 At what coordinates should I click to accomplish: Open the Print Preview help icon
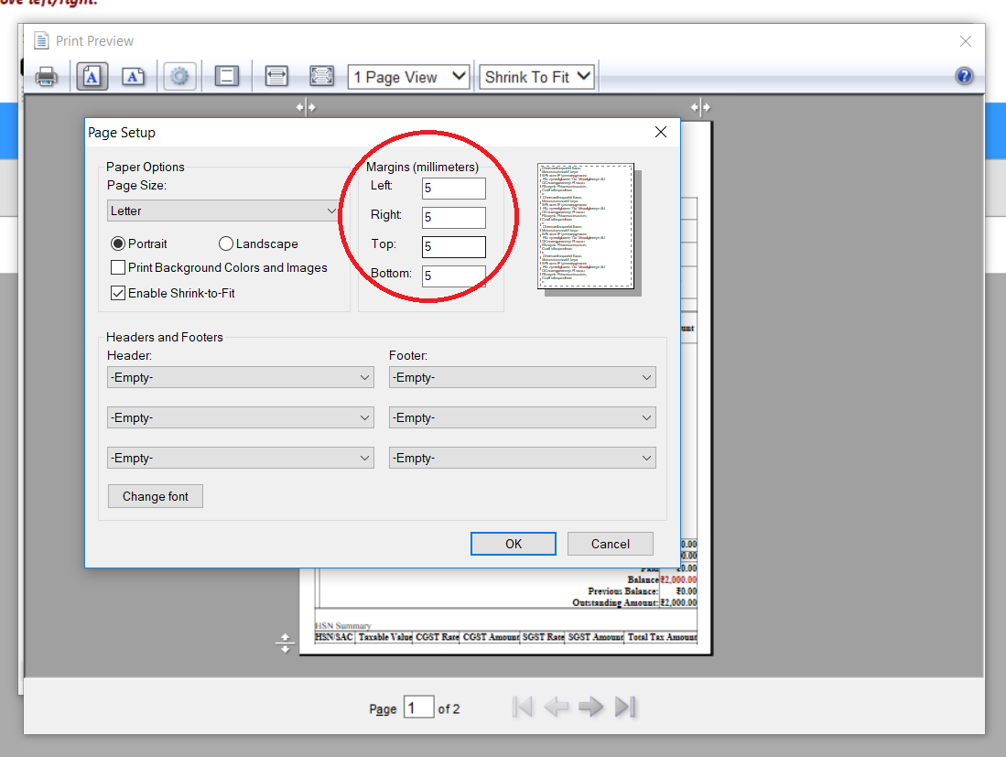click(x=964, y=76)
